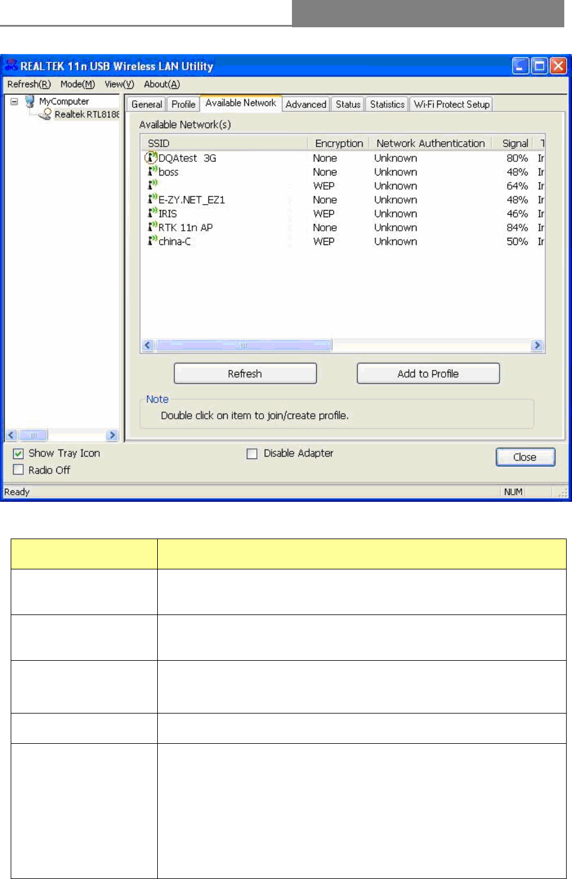Click the antenna icon beside china-C
The height and width of the screenshot is (879, 572).
(x=152, y=241)
